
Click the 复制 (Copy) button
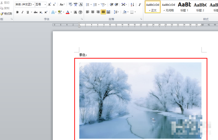pos(5,8)
